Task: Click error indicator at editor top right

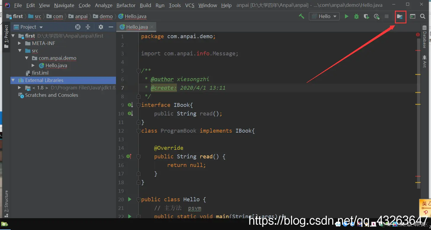Action: point(418,35)
